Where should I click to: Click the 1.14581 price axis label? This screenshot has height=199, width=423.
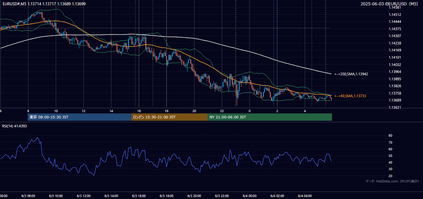coord(395,7)
